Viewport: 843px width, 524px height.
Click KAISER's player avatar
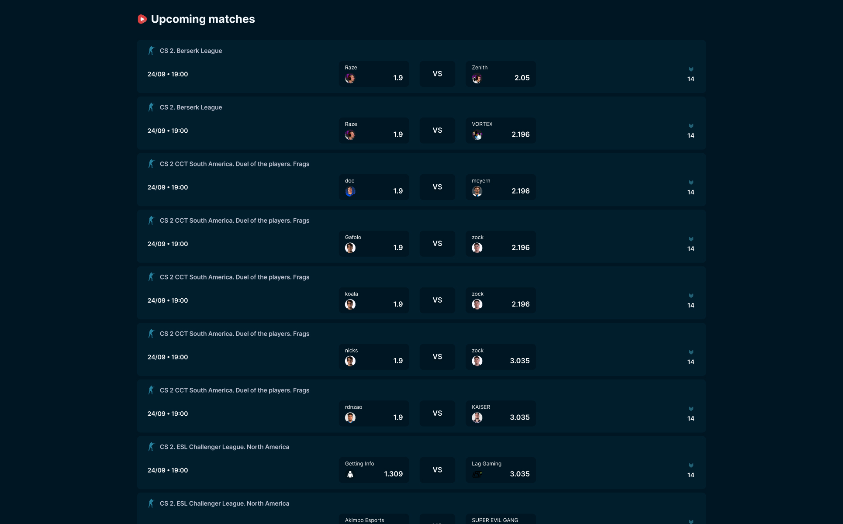[x=477, y=418]
